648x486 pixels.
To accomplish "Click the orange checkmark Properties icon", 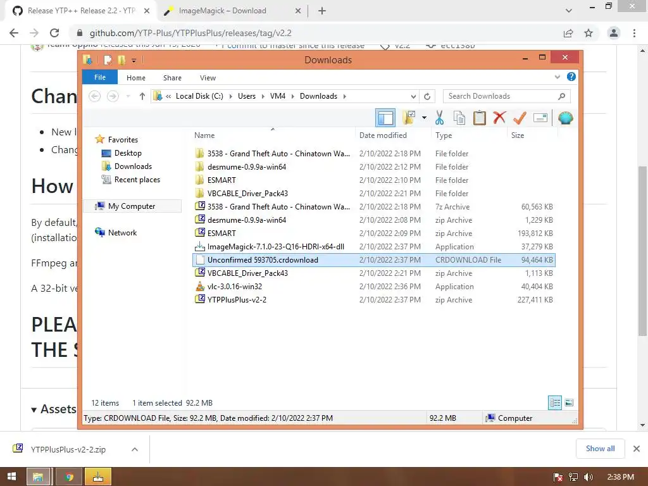I will click(520, 118).
